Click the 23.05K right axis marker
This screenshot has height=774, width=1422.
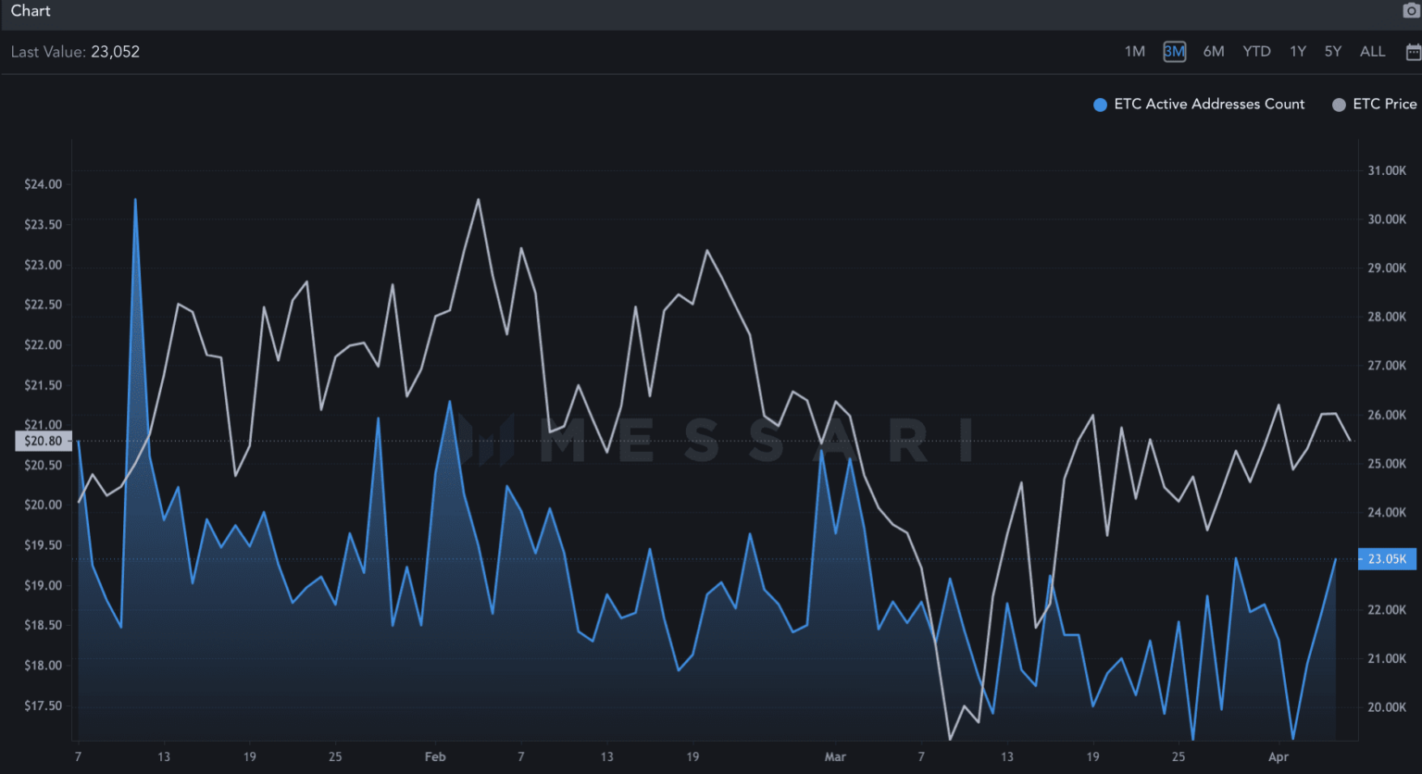[1387, 559]
